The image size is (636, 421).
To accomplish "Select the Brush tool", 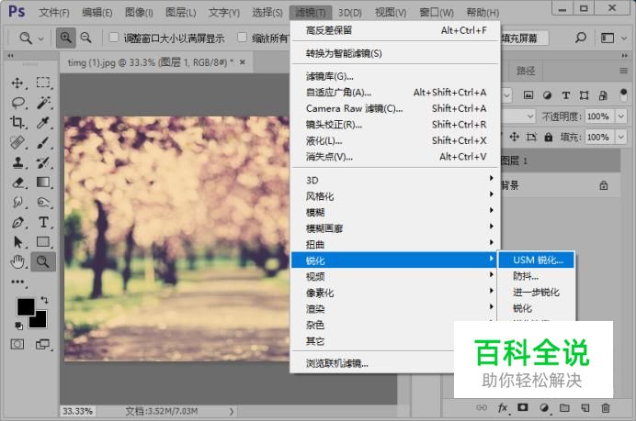I will tap(43, 142).
